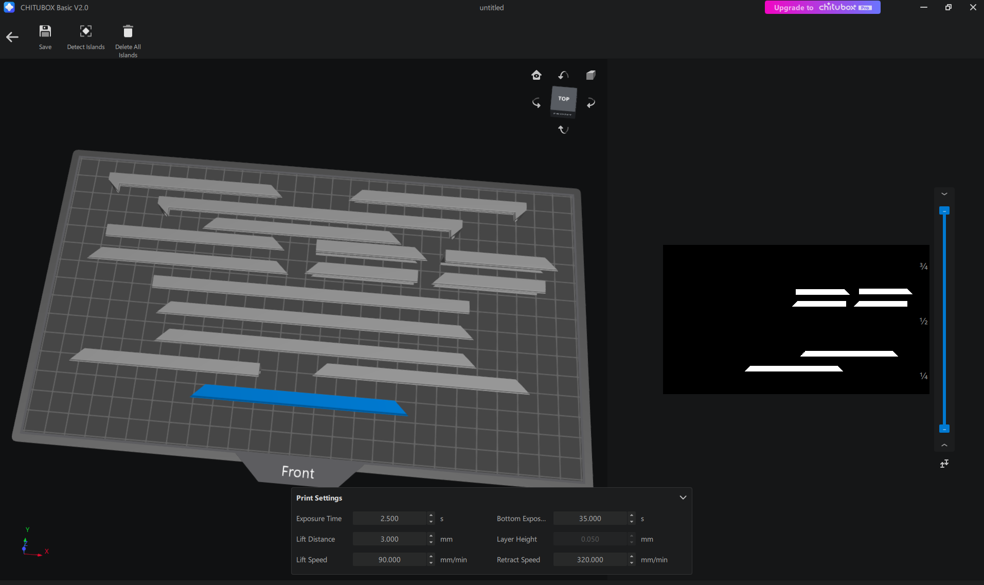Click the Exposure Time input field
984x585 pixels.
point(389,519)
